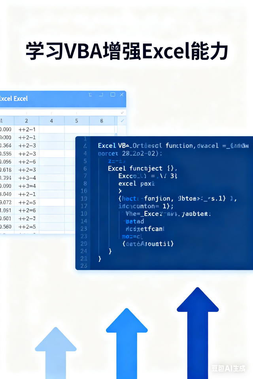Click line number 19 in code gutter
The image size is (253, 379).
click(x=84, y=199)
